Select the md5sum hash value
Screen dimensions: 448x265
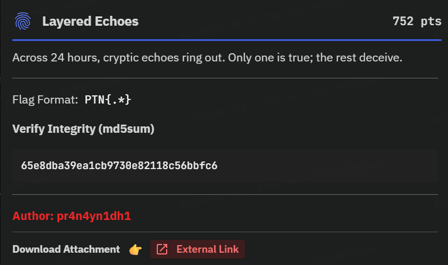pos(119,166)
